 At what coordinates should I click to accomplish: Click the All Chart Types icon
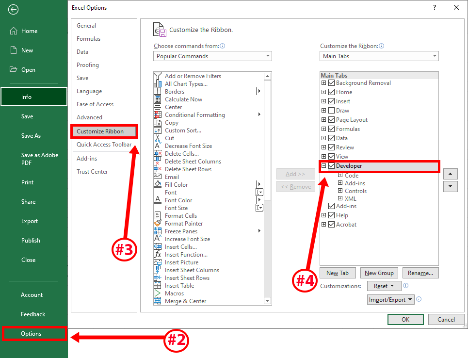(x=158, y=84)
